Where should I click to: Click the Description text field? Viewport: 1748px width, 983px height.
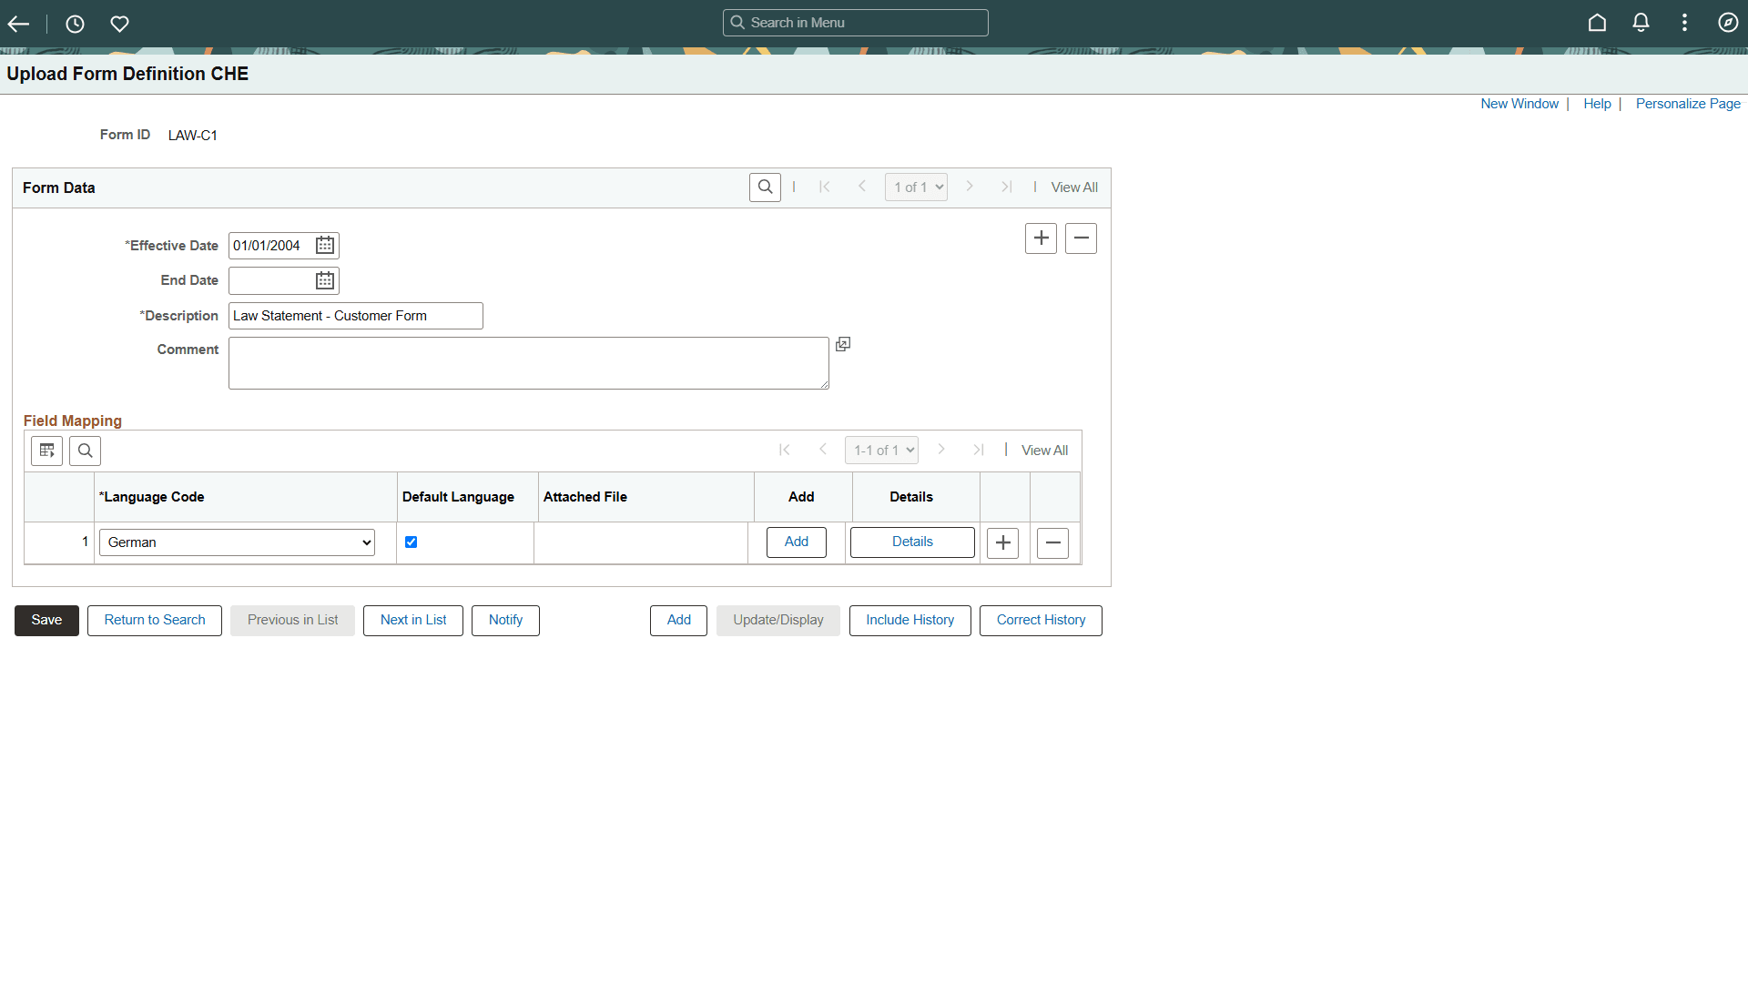[356, 316]
